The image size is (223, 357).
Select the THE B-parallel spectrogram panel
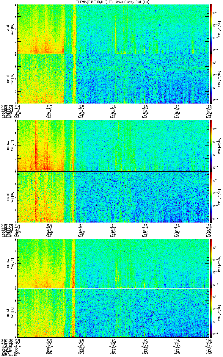113,312
